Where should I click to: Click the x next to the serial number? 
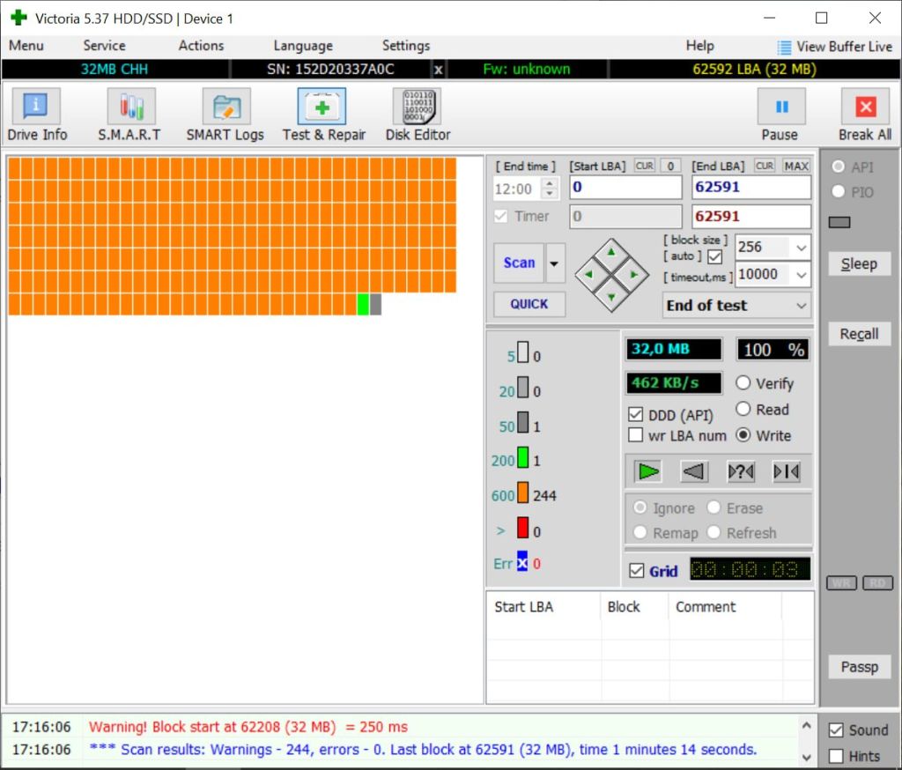coord(439,70)
